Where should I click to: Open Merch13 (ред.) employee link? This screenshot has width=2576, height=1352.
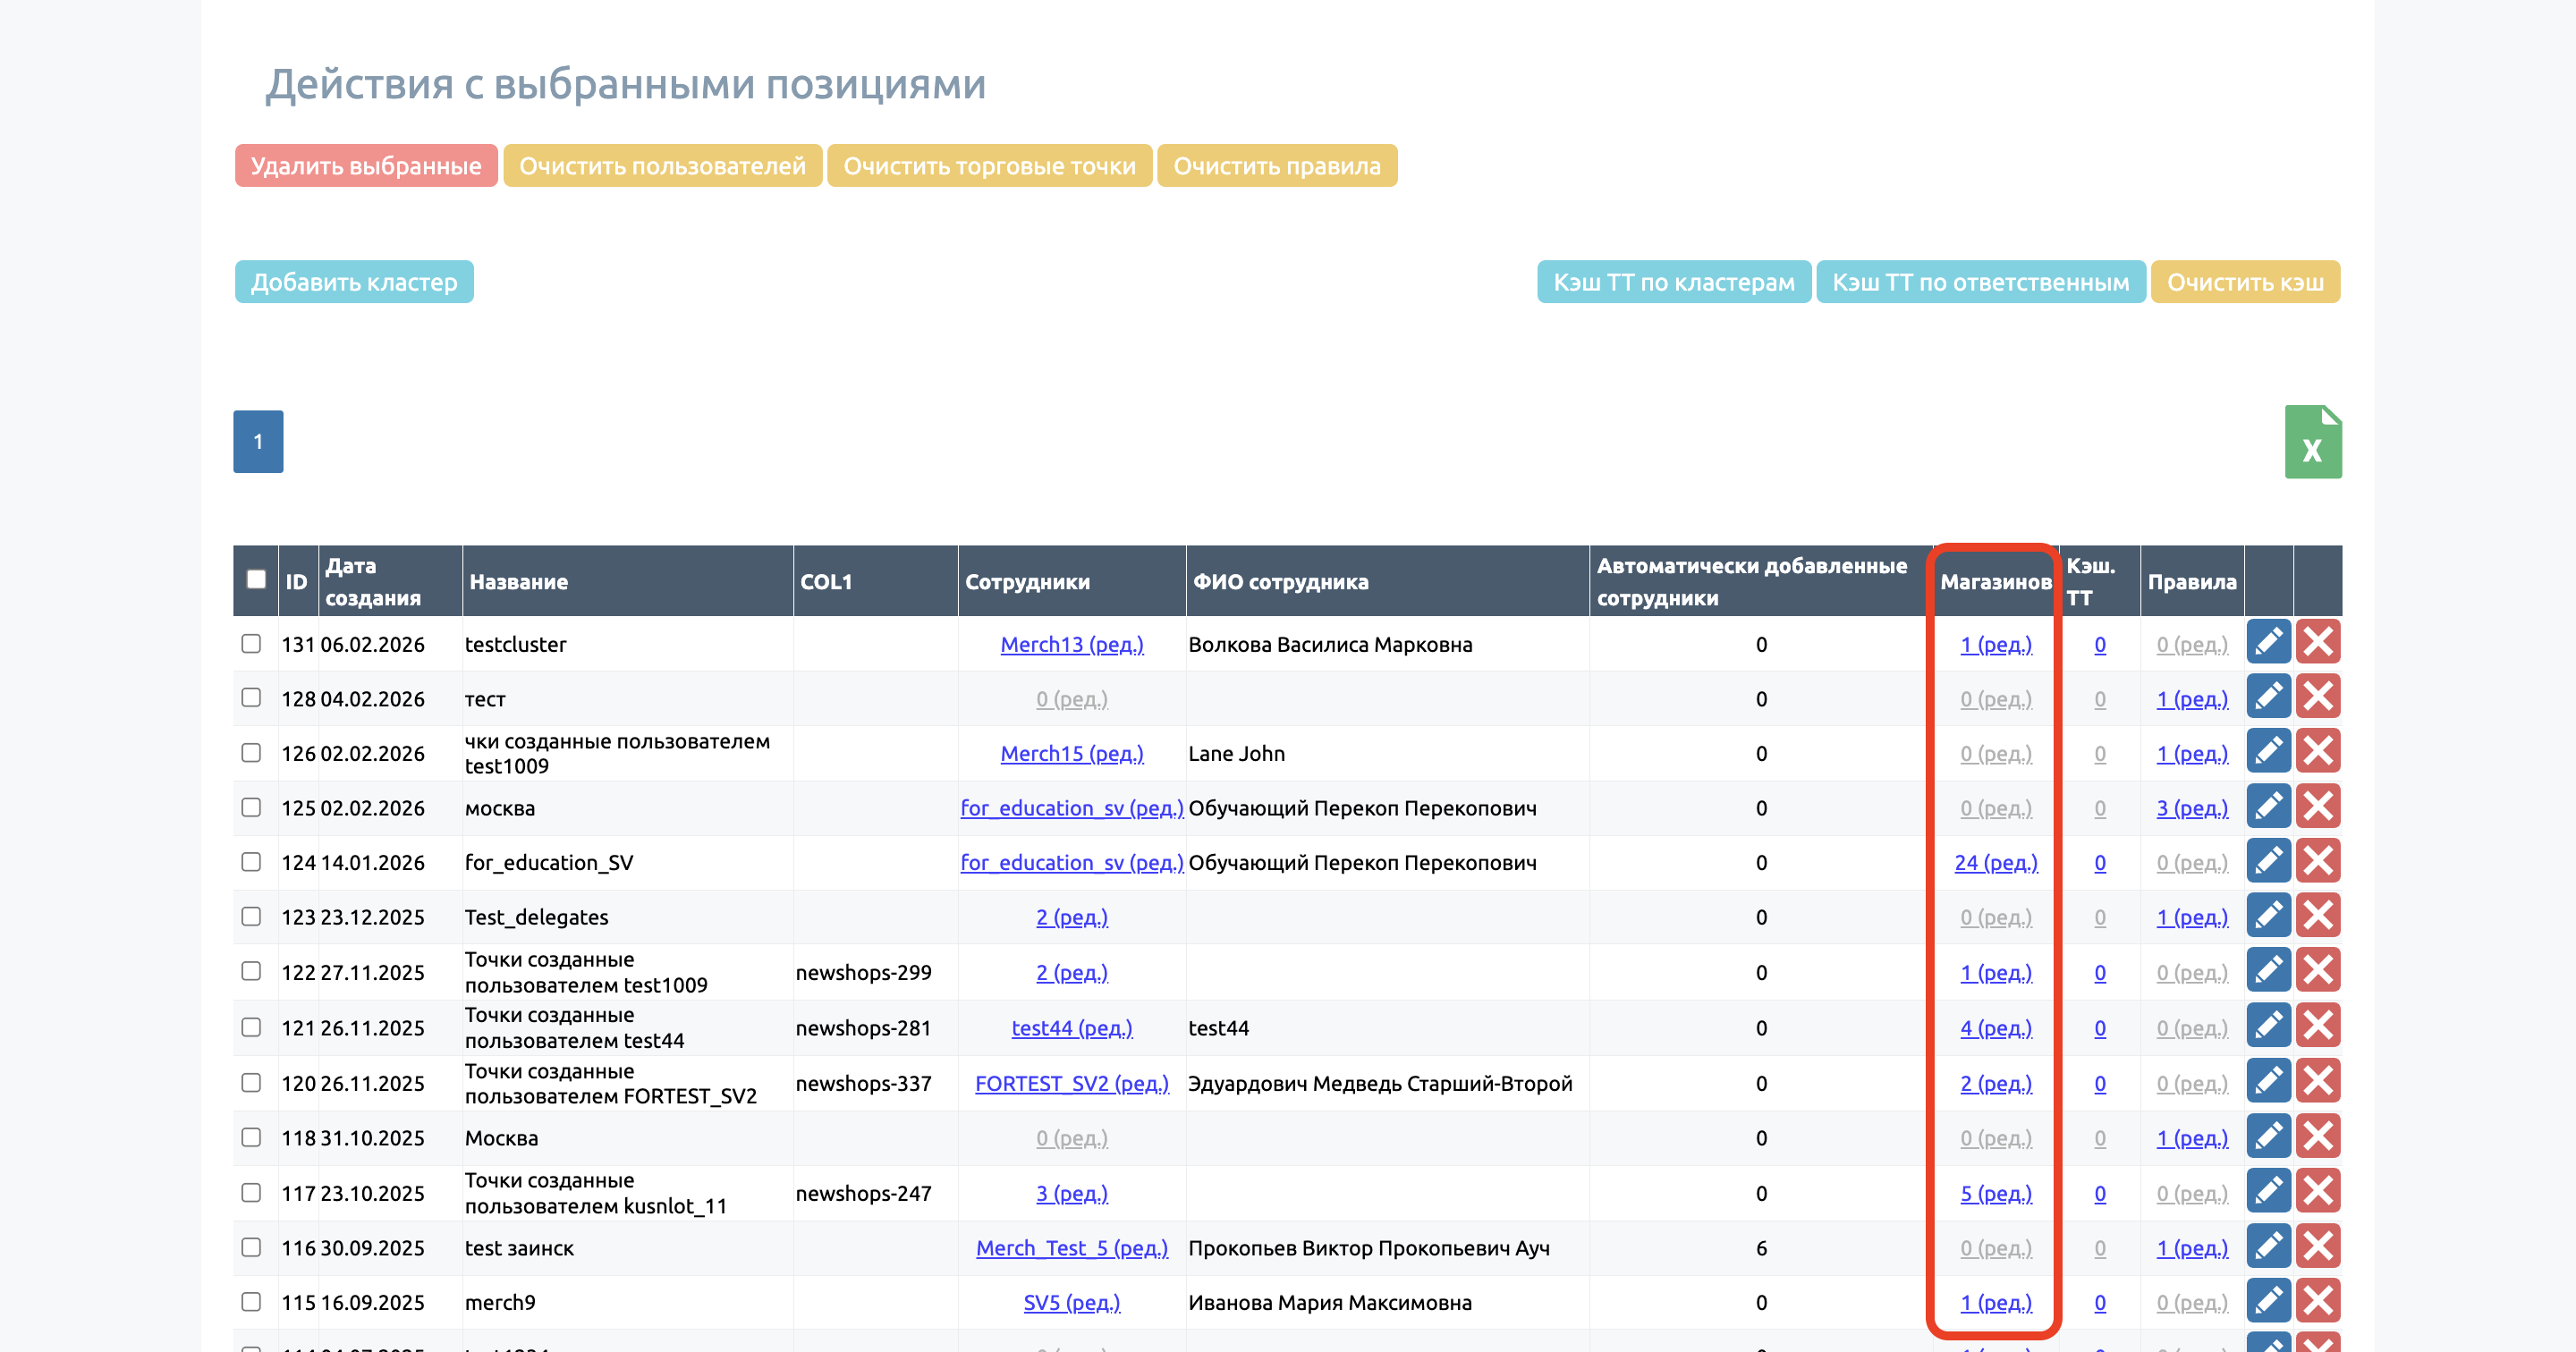tap(1071, 644)
